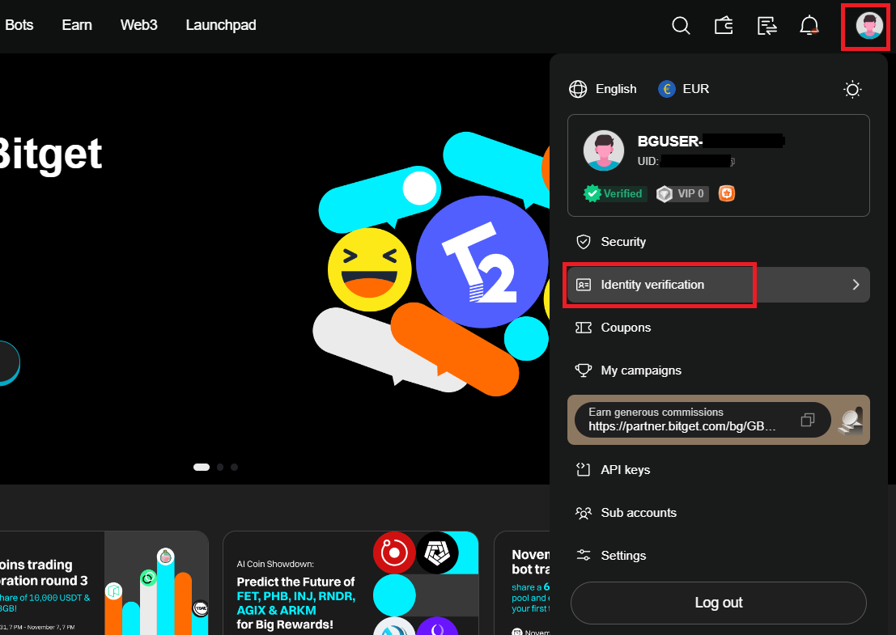Select the third carousel dot
Viewport: 896px width, 635px height.
pyautogui.click(x=234, y=467)
